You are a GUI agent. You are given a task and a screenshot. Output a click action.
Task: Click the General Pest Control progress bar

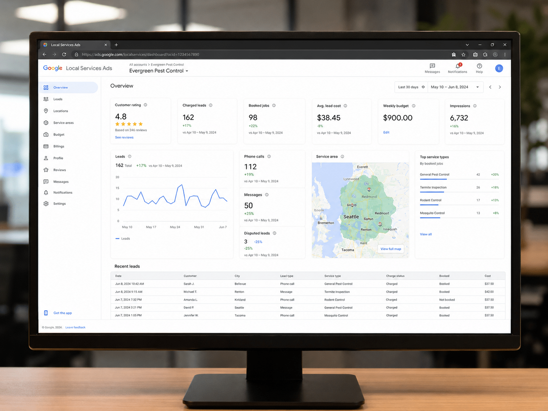pos(459,179)
